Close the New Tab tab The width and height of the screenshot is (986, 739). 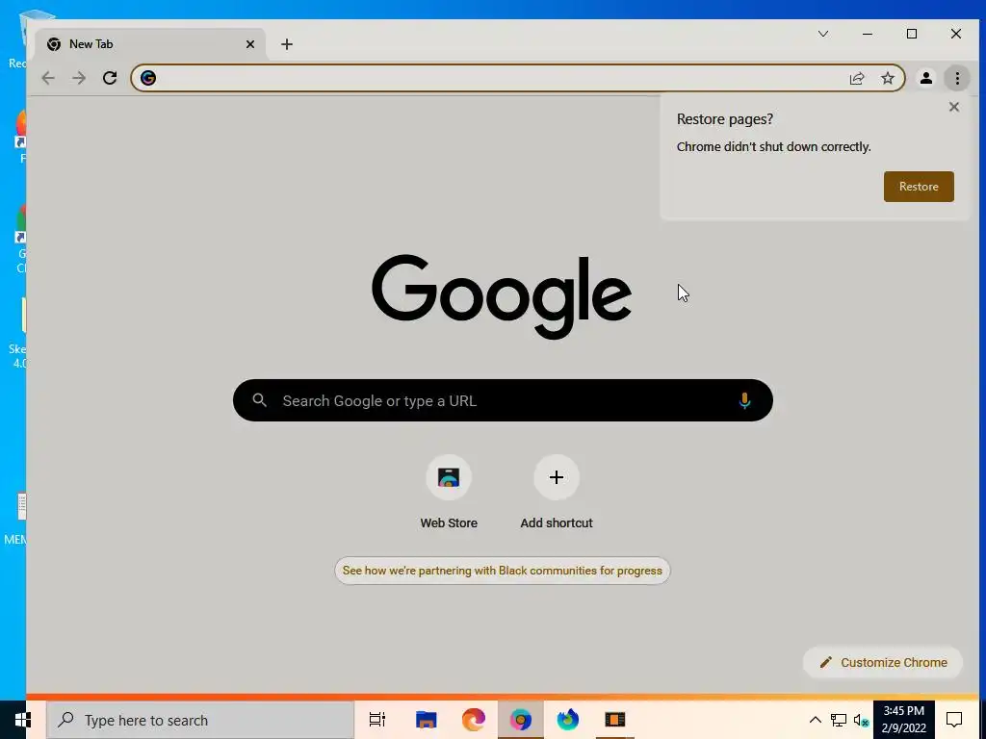click(x=250, y=44)
